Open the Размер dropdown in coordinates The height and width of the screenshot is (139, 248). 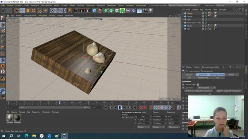[x=158, y=127]
